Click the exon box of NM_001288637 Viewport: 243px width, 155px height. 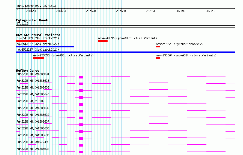tap(81, 125)
